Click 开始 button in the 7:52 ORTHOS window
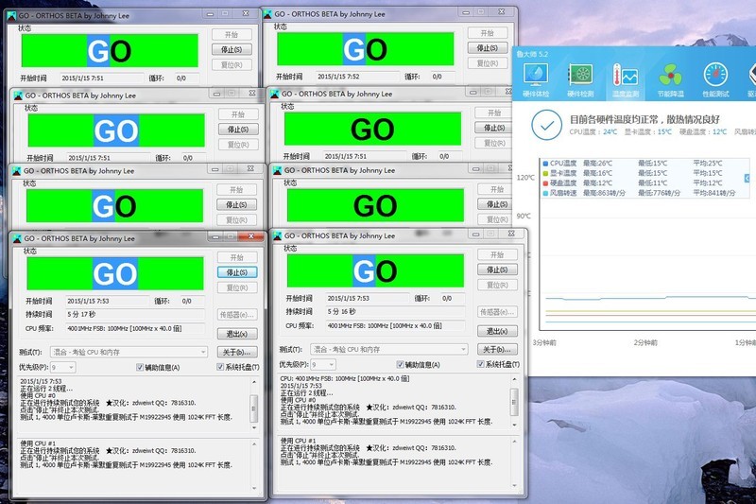The width and height of the screenshot is (756, 504). click(488, 33)
